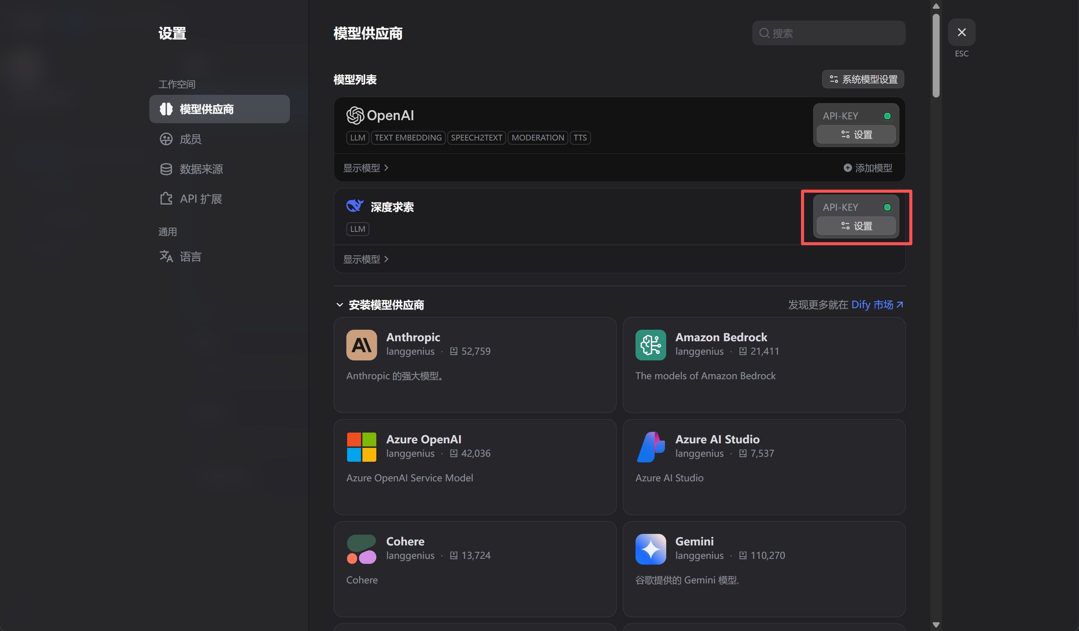1079x631 pixels.
Task: Click the Cohere provider title
Action: click(405, 541)
